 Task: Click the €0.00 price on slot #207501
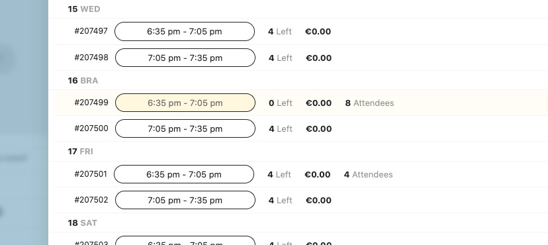tap(317, 174)
